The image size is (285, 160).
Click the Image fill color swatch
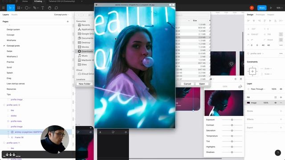[248, 103]
